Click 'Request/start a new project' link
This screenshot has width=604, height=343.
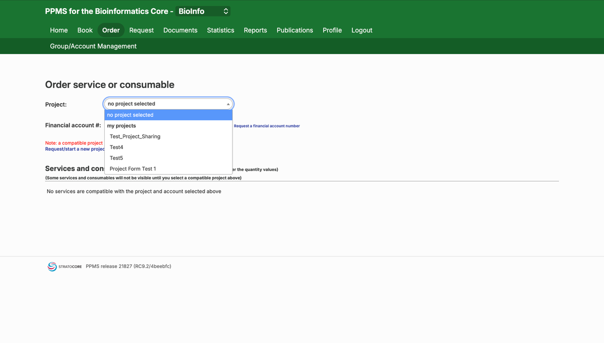[x=75, y=149]
